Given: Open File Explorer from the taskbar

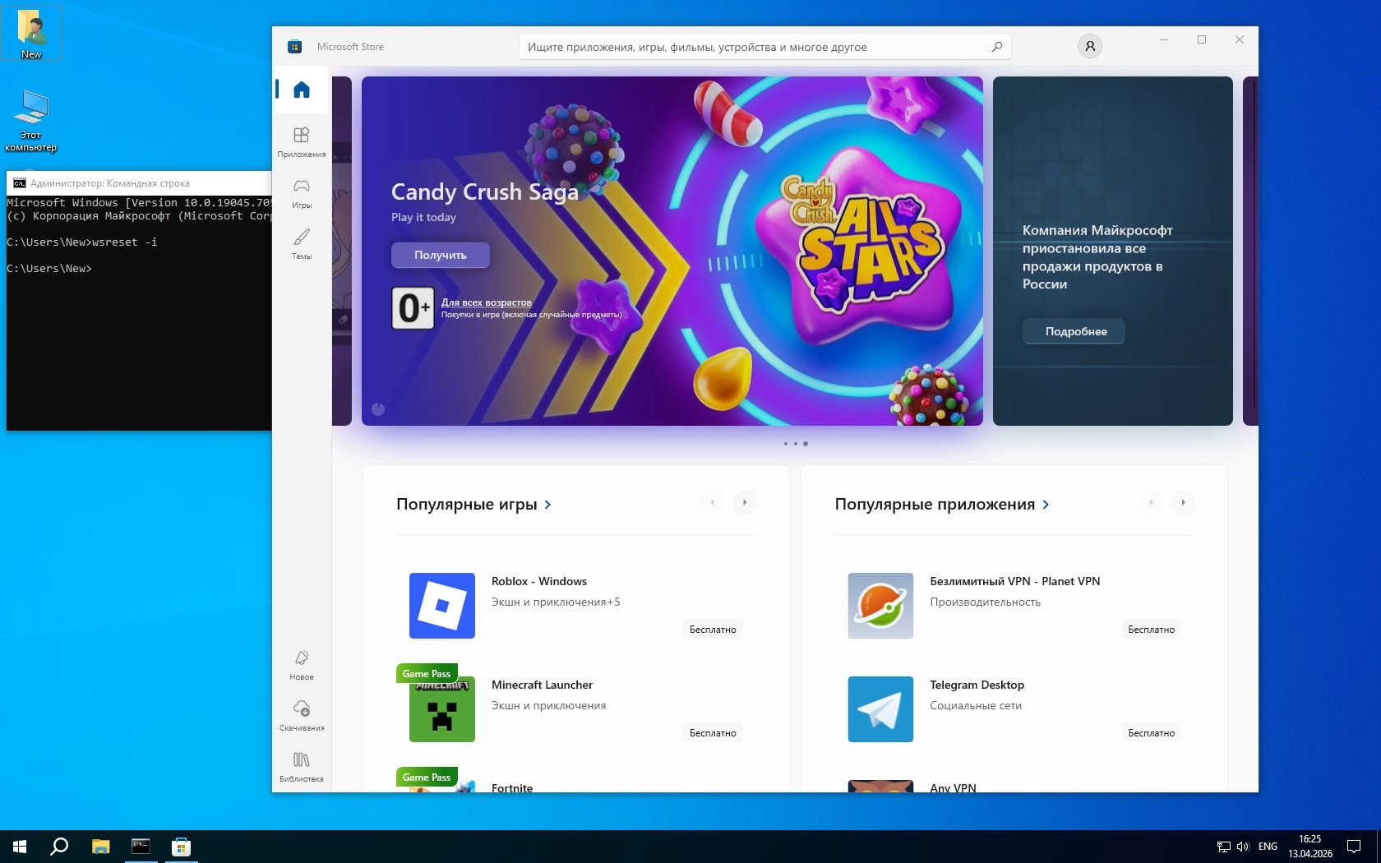Looking at the screenshot, I should 100,847.
